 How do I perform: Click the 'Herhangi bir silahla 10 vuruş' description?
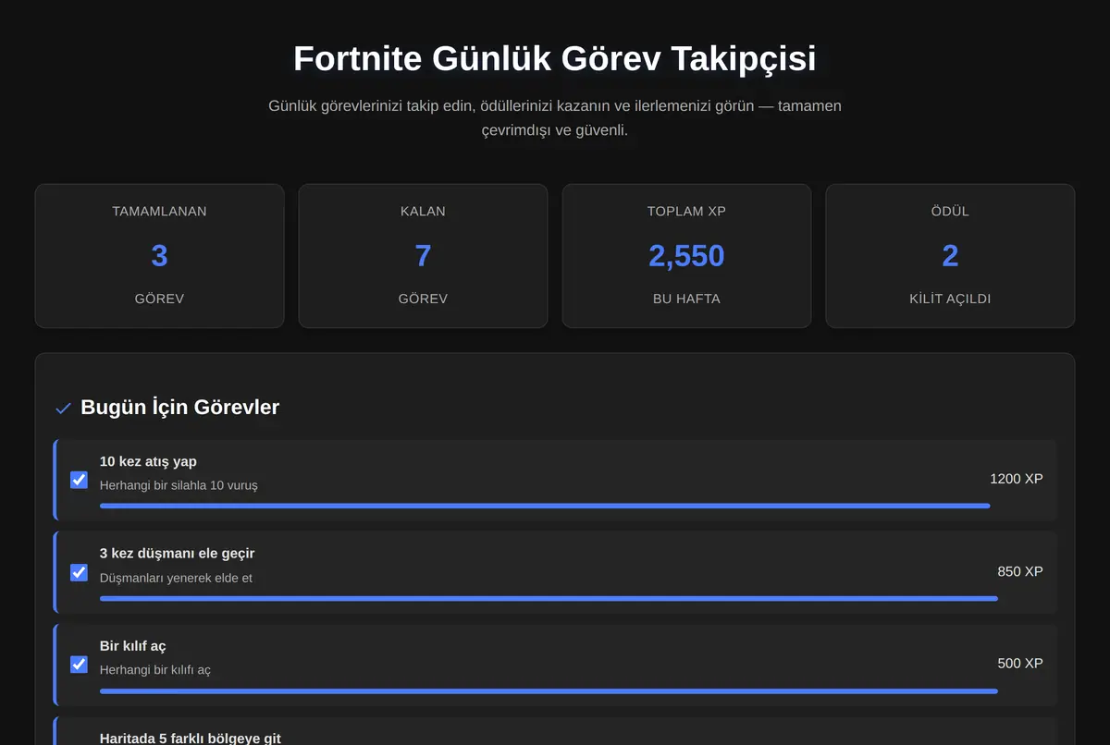[179, 485]
